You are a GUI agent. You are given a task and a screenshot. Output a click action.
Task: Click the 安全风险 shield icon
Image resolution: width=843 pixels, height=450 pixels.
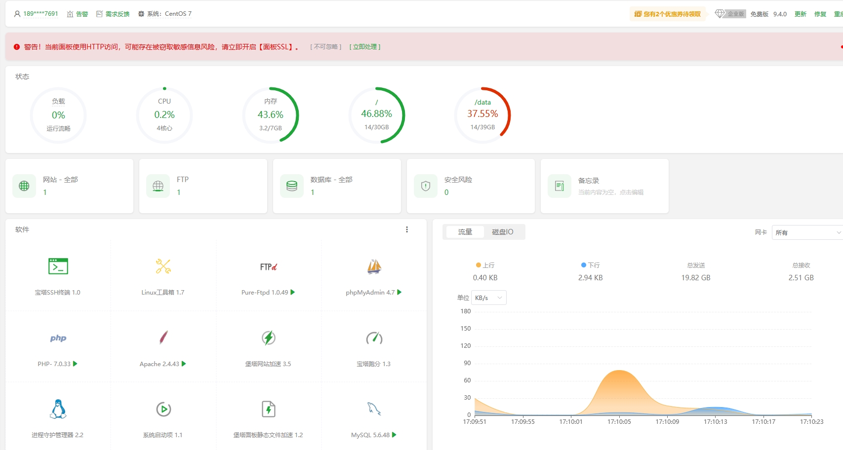click(x=426, y=186)
